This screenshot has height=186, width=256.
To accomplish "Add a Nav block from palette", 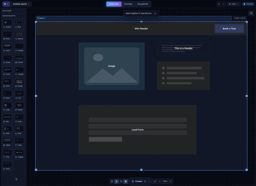I will click(x=7, y=118).
